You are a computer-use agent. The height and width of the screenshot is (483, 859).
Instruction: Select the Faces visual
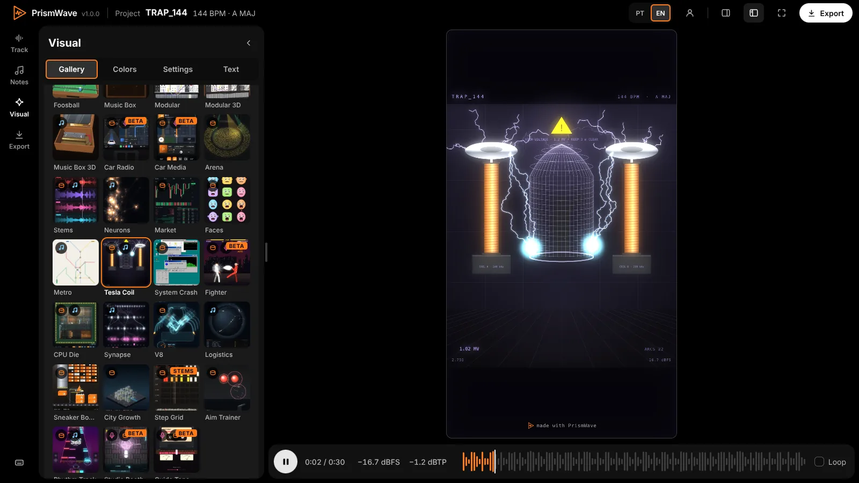(x=227, y=206)
